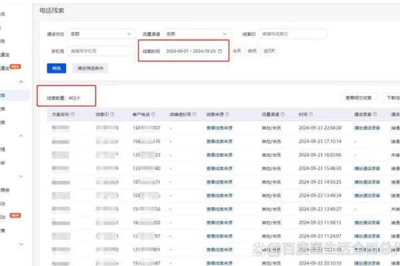Click calendar icon in 线索时间 date field

(220, 51)
